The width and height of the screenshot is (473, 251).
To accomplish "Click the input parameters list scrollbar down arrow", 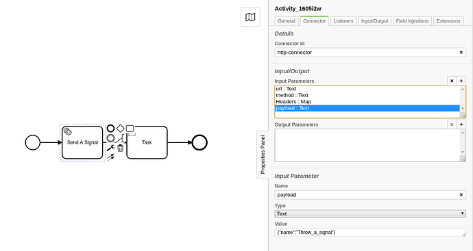I will pyautogui.click(x=463, y=108).
